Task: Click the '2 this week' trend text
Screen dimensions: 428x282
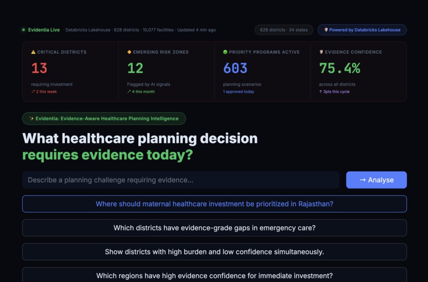Action: (44, 92)
